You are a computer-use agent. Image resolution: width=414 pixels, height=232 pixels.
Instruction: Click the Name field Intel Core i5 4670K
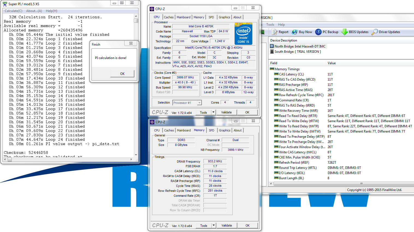(x=201, y=27)
